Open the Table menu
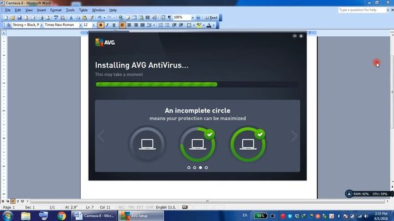The width and height of the screenshot is (394, 221). click(83, 10)
